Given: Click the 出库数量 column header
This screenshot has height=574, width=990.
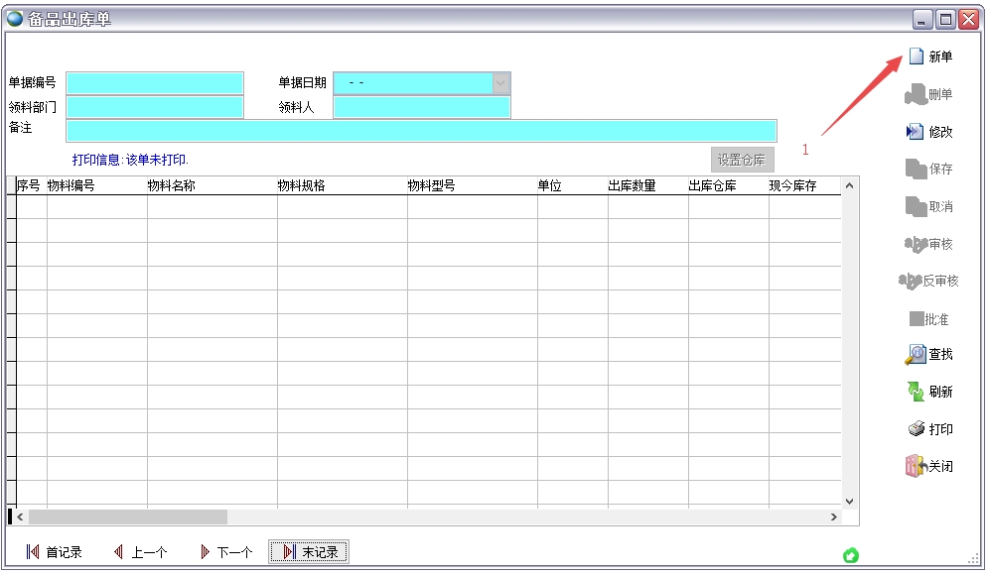Looking at the screenshot, I should pos(632,185).
